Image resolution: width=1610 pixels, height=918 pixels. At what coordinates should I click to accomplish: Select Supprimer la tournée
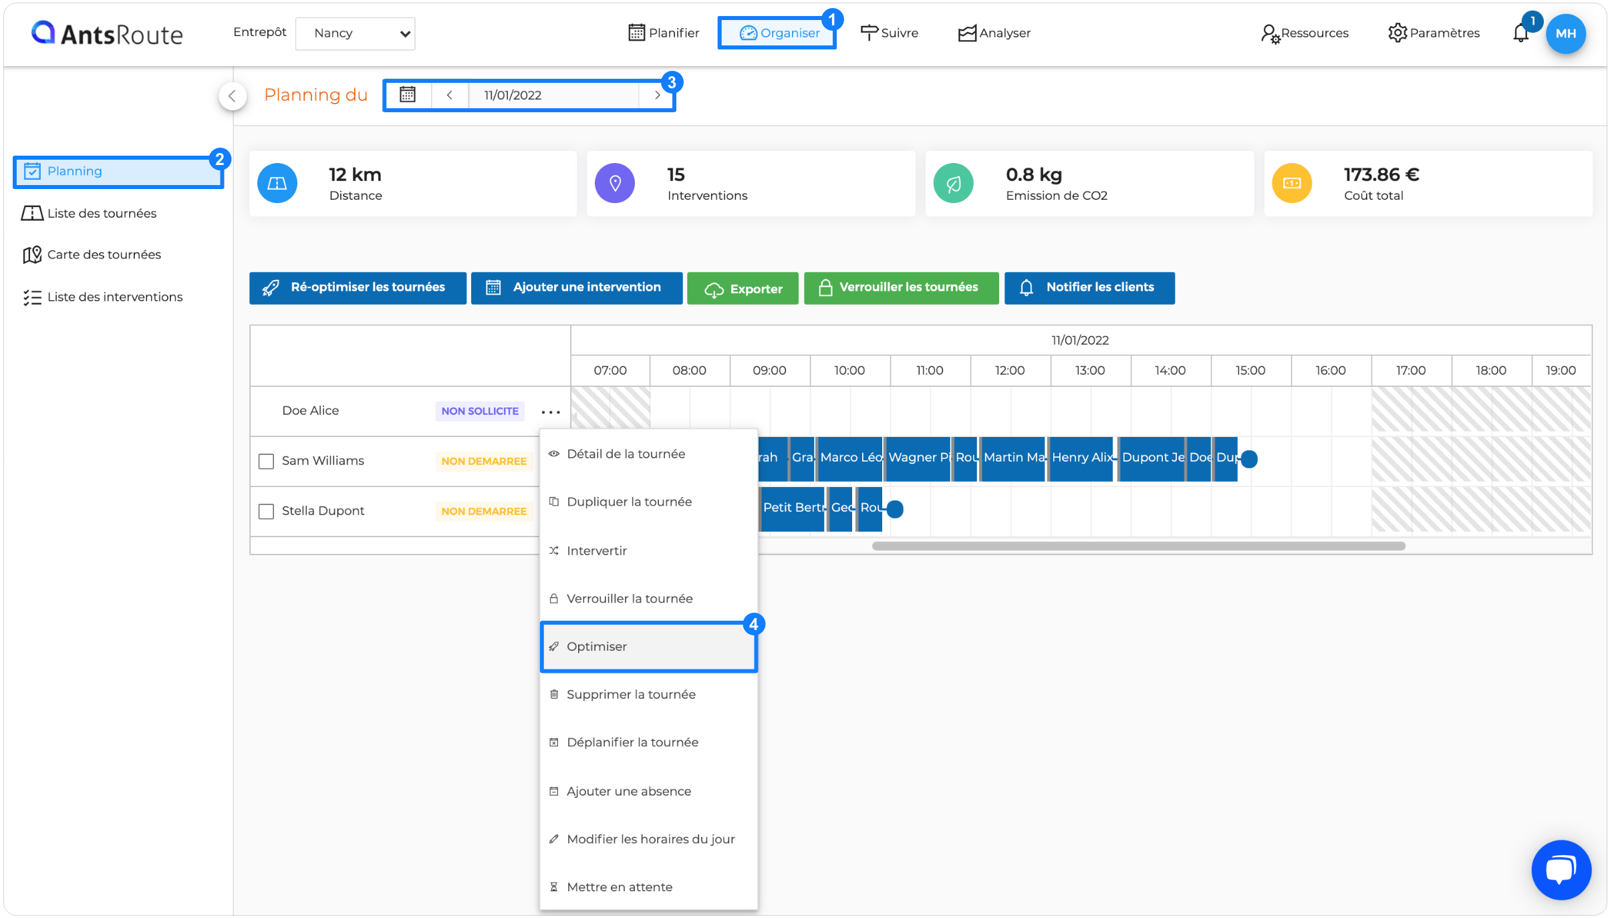(x=648, y=694)
